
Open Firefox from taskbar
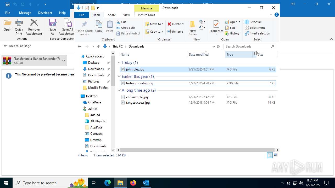point(133,183)
